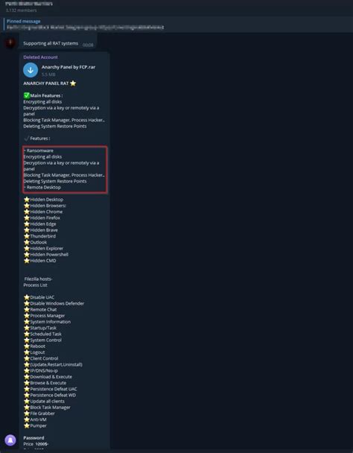Click the 00:08 message timestamp
The image size is (353, 453).
[x=88, y=45]
